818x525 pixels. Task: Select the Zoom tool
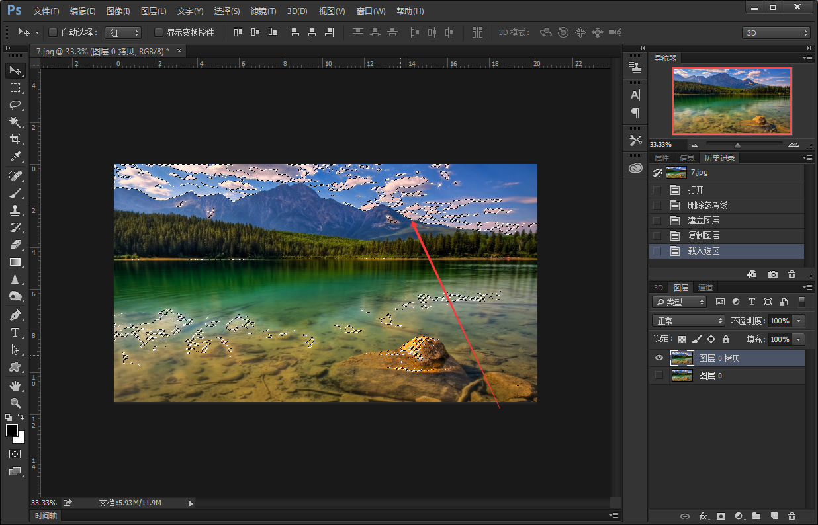(15, 403)
